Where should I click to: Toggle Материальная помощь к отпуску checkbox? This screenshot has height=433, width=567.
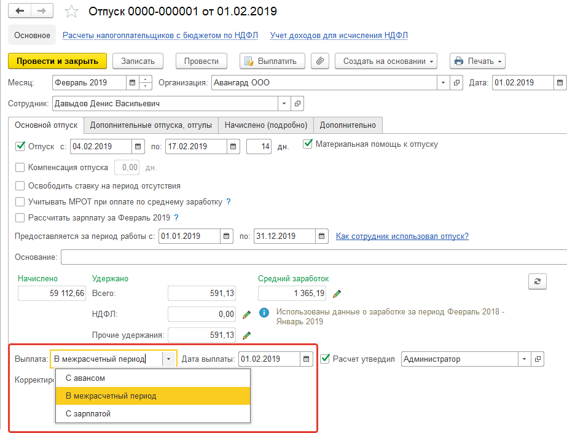pos(308,144)
